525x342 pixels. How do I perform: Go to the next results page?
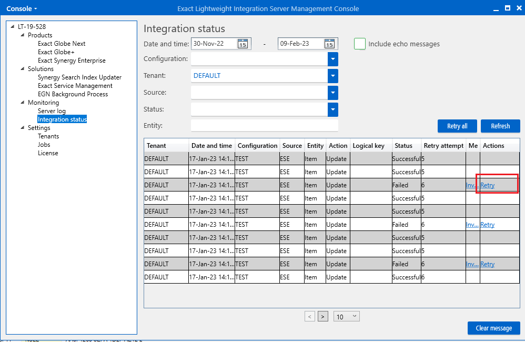point(324,316)
